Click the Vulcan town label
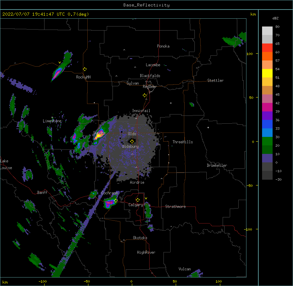 click(185, 269)
